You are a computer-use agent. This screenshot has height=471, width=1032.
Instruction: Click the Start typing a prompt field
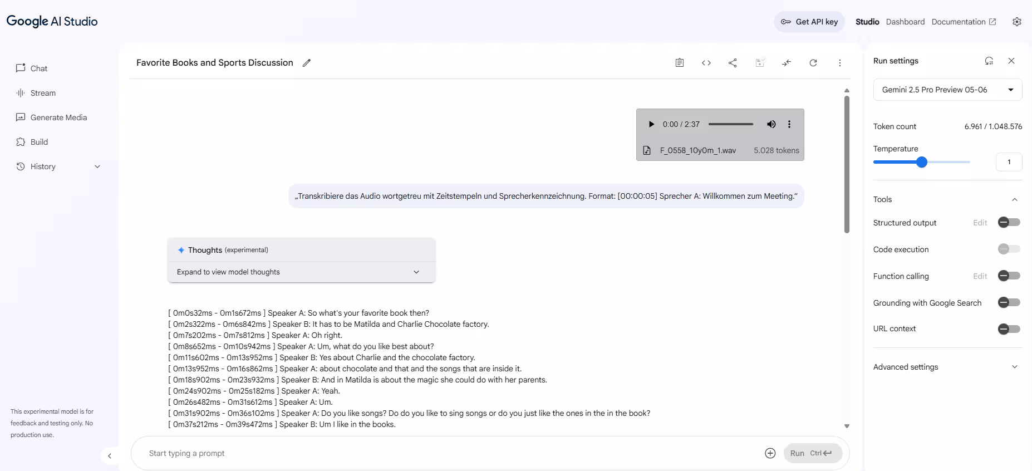[451, 453]
